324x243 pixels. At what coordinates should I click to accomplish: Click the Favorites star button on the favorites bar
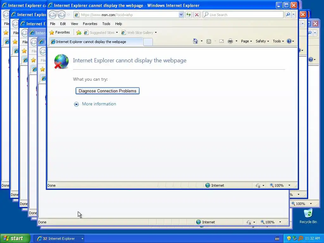[x=60, y=33]
